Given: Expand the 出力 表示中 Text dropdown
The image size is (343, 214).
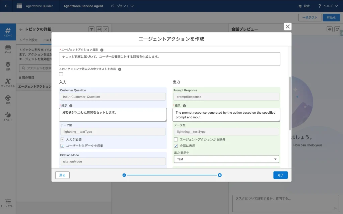Looking at the screenshot, I should (x=226, y=159).
